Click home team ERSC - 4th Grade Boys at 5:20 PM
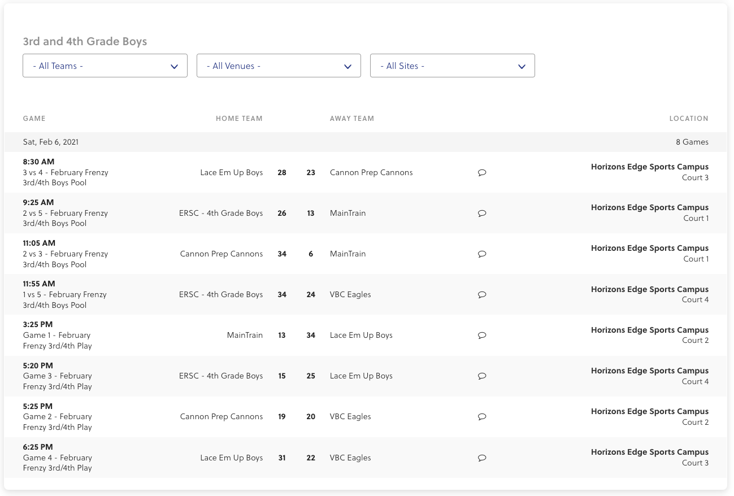 pyautogui.click(x=221, y=376)
